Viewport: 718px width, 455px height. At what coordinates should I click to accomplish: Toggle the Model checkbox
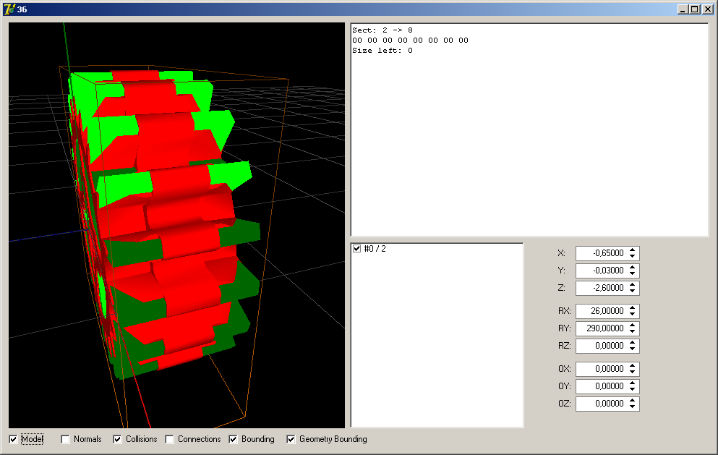(x=14, y=439)
